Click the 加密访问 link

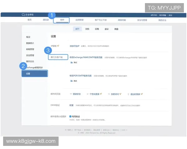[x=115, y=94]
